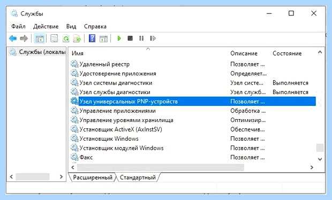Viewport: 332px width, 200px height.
Task: Click tree pane scrollbar right arrow
Action: pos(62,176)
